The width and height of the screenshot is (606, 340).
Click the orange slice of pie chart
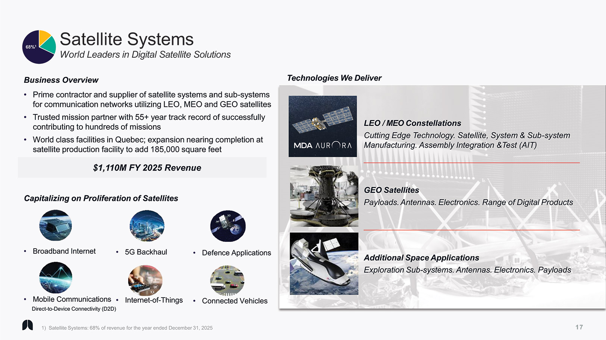tap(44, 36)
